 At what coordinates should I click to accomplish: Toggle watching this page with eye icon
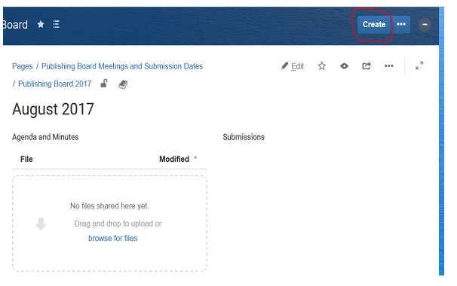click(x=344, y=66)
